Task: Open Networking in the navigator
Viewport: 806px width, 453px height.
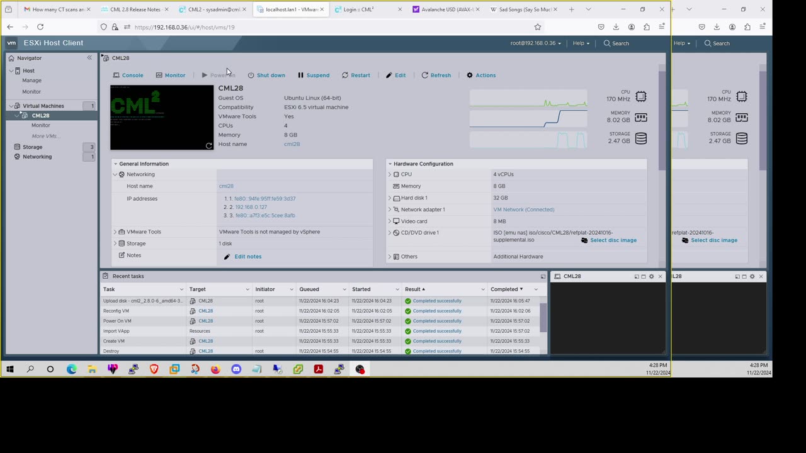Action: [37, 157]
